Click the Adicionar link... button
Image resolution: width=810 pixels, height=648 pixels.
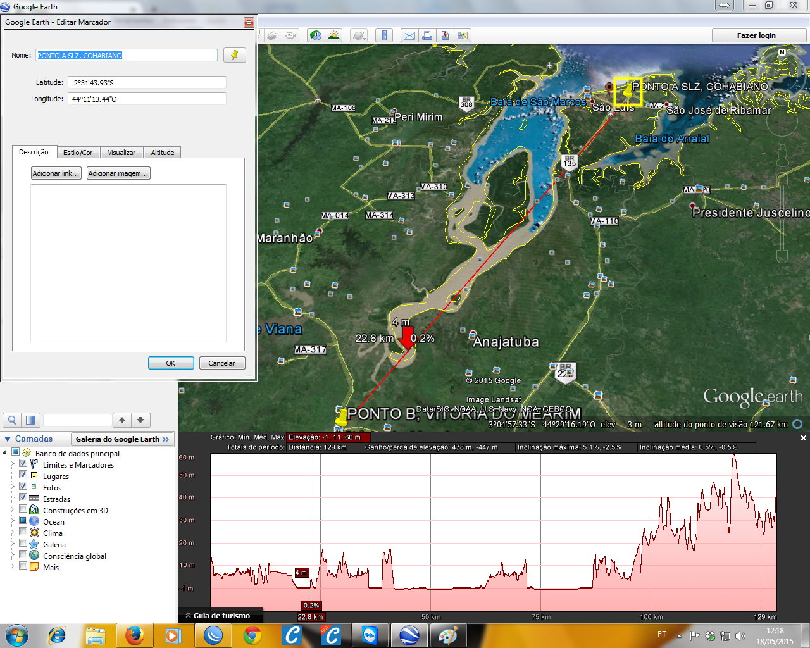click(x=56, y=173)
